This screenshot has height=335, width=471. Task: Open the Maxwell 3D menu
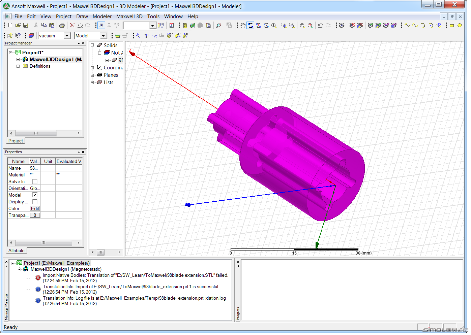(129, 16)
